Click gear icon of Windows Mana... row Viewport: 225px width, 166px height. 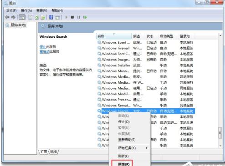tap(99, 71)
